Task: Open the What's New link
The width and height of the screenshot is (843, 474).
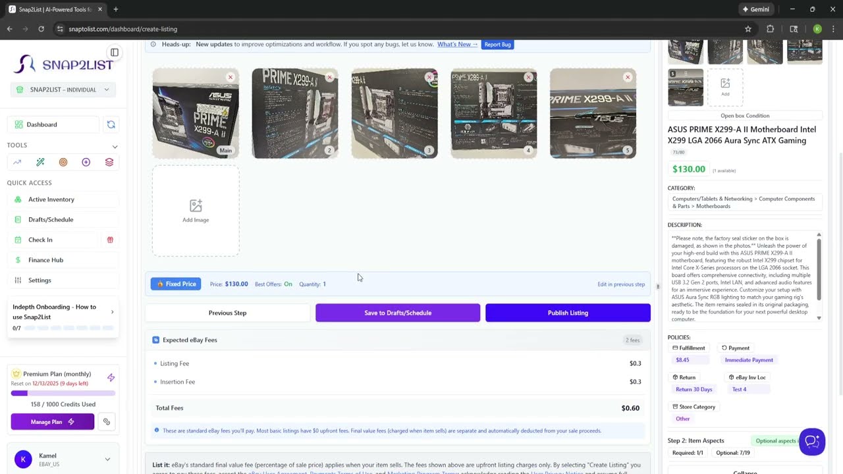Action: (457, 44)
